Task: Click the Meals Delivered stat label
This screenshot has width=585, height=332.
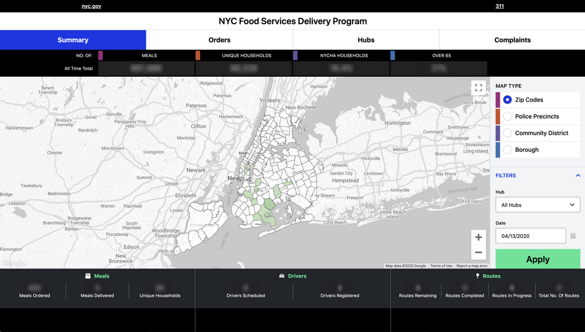Action: 97,296
